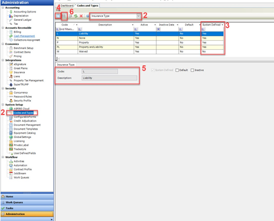The image size is (274, 221).
Task: Click the blue help icon in toolbar
Action: [x=88, y=16]
